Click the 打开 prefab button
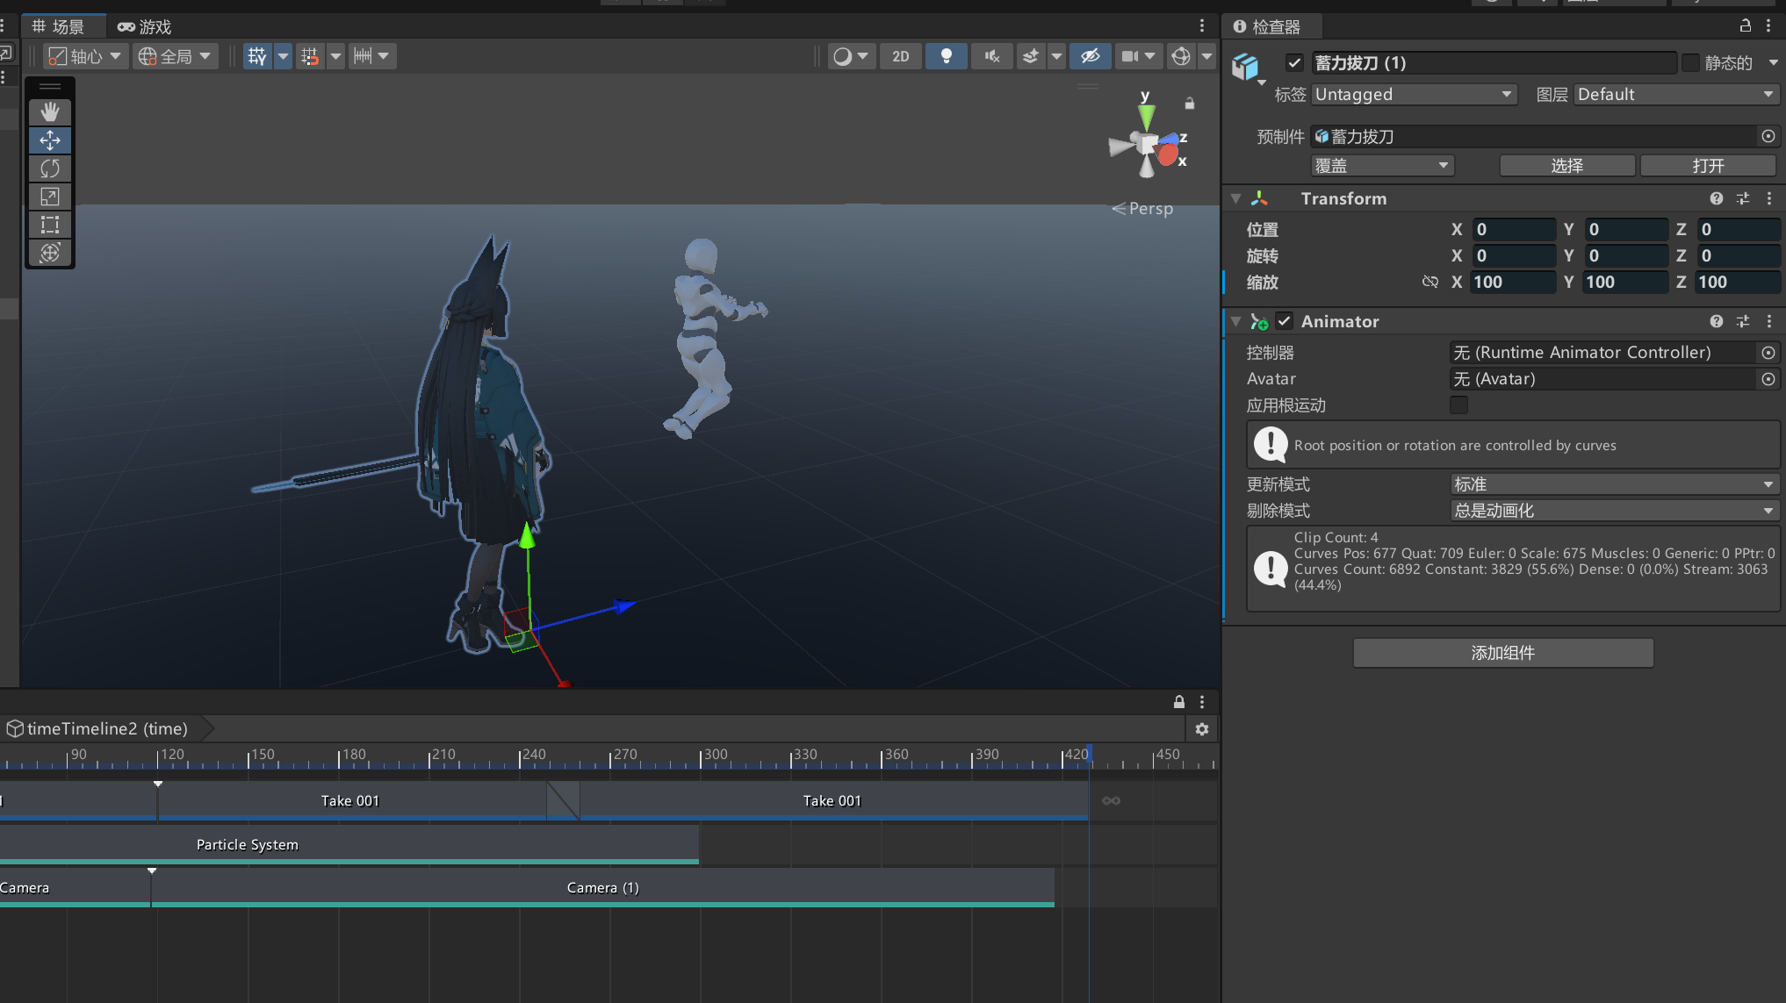Viewport: 1786px width, 1003px height. [1707, 166]
